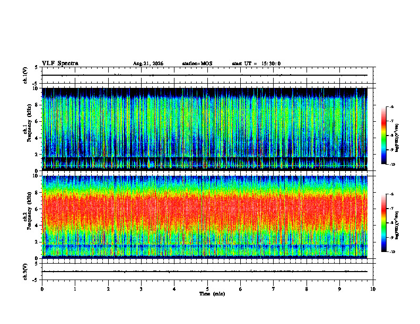Click the -10 label on lower color scale

[392, 251]
